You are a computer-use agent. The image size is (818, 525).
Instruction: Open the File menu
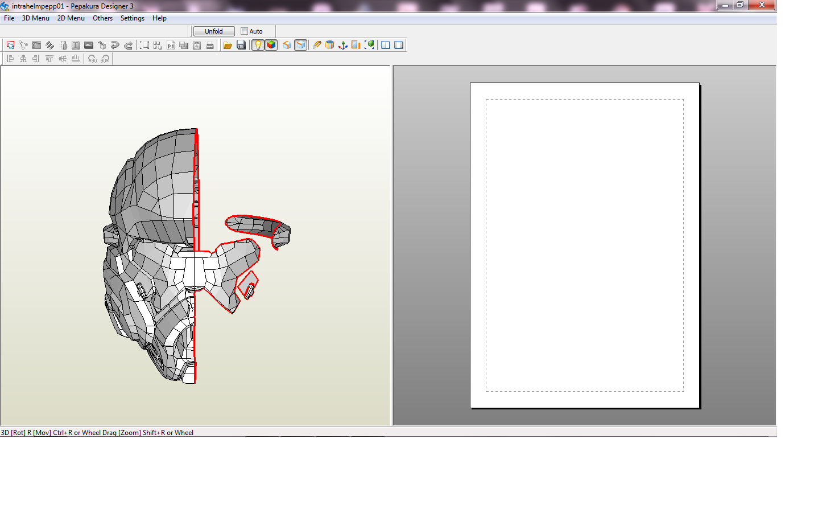(9, 18)
